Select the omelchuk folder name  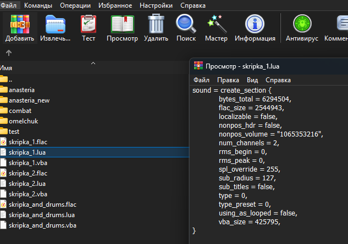pos(24,121)
